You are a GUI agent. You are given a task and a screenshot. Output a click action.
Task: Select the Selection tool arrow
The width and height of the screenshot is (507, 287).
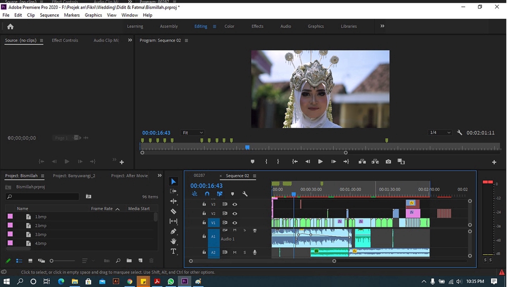173,181
